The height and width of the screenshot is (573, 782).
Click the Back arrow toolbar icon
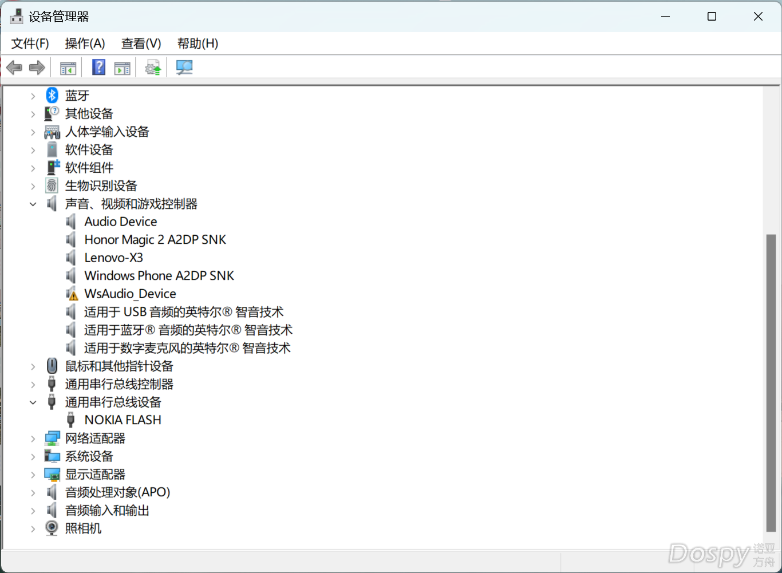click(x=14, y=68)
